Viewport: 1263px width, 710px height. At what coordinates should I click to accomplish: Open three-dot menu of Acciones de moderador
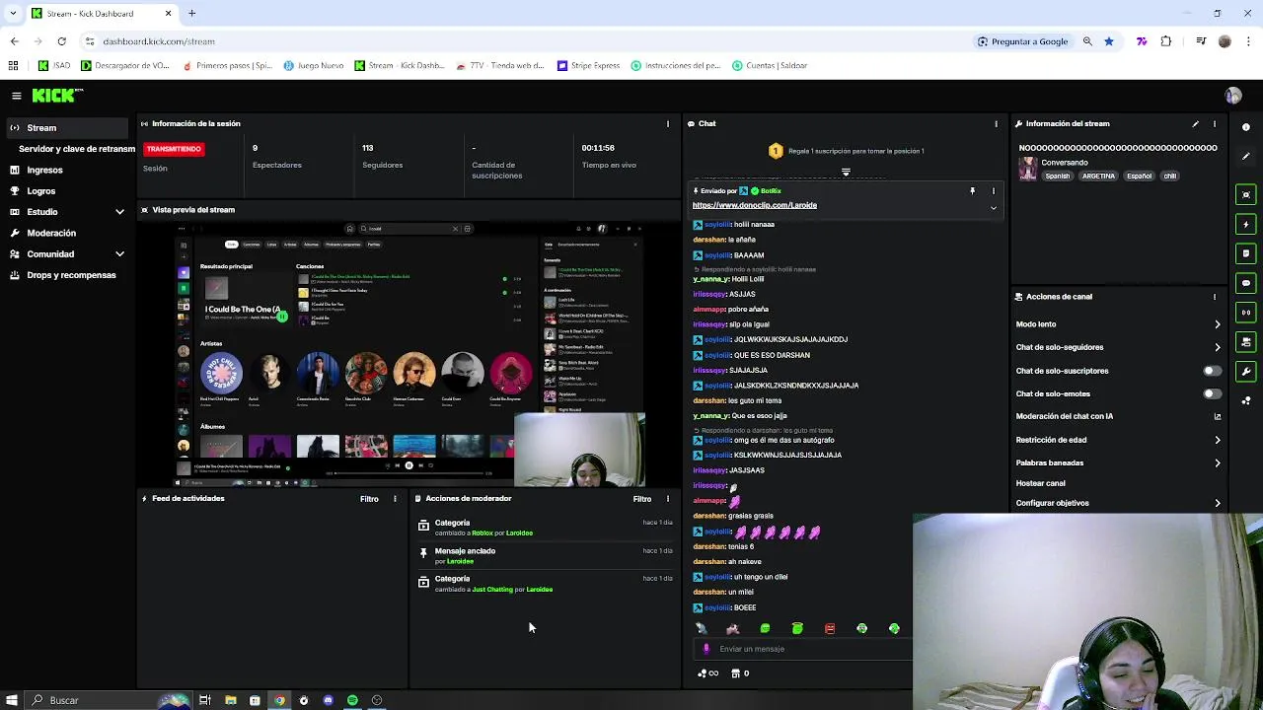pos(668,499)
